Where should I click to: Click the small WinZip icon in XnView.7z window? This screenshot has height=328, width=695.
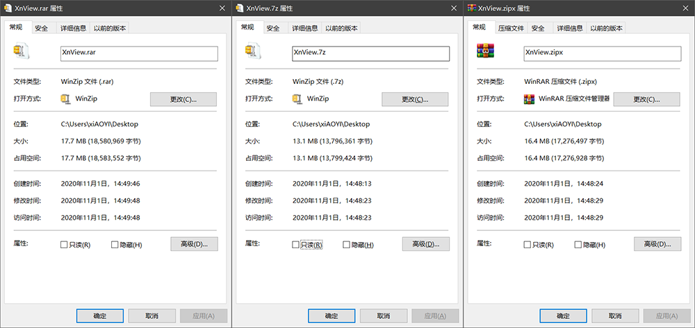coord(297,99)
